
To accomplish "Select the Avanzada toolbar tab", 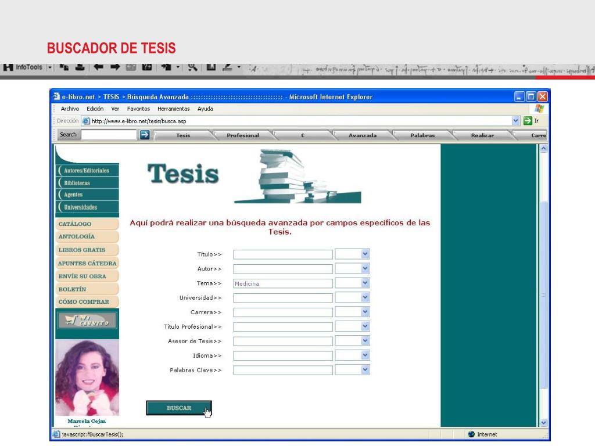I will pos(362,135).
